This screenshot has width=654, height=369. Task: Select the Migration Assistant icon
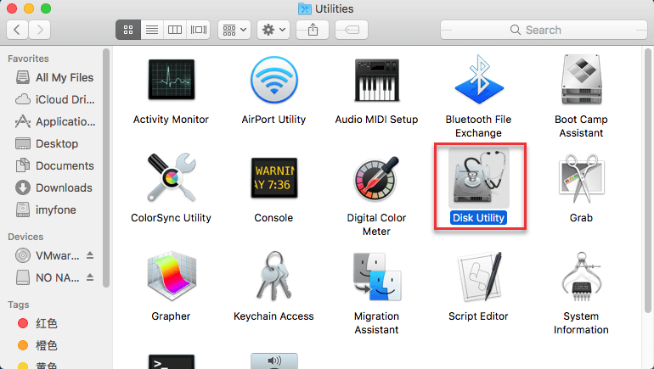click(x=376, y=277)
